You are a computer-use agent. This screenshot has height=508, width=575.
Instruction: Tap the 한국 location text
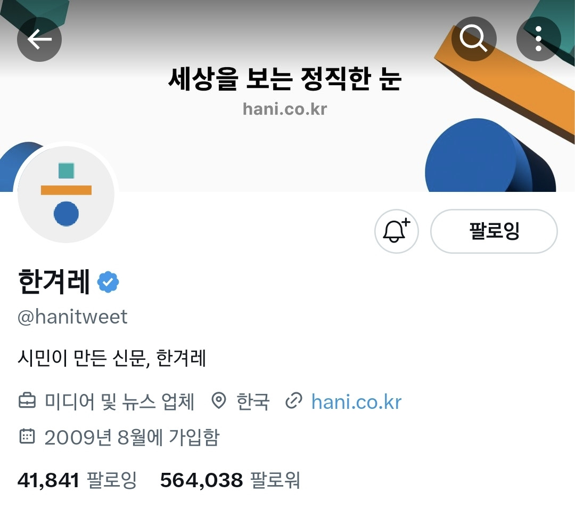(x=253, y=401)
